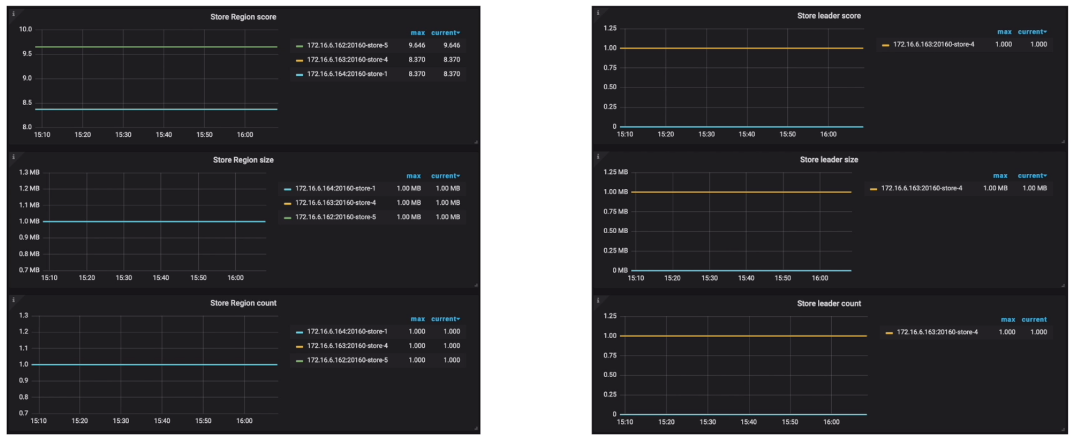Click the yellow line in Store leader size graph
This screenshot has height=435, width=1073.
(x=741, y=192)
